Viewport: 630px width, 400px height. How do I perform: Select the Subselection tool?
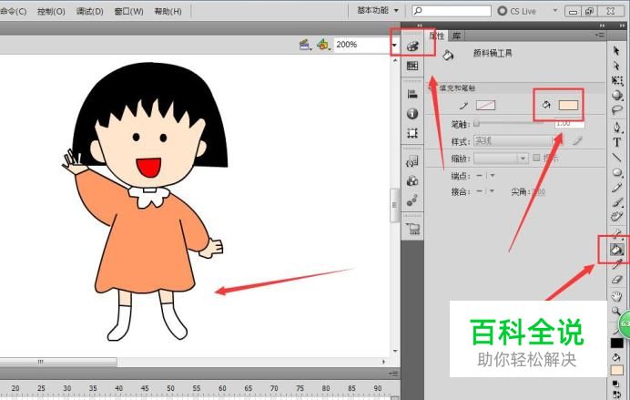[616, 65]
